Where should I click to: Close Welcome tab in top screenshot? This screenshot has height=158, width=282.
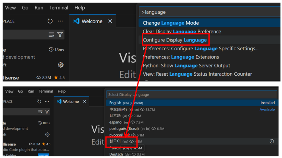click(110, 21)
